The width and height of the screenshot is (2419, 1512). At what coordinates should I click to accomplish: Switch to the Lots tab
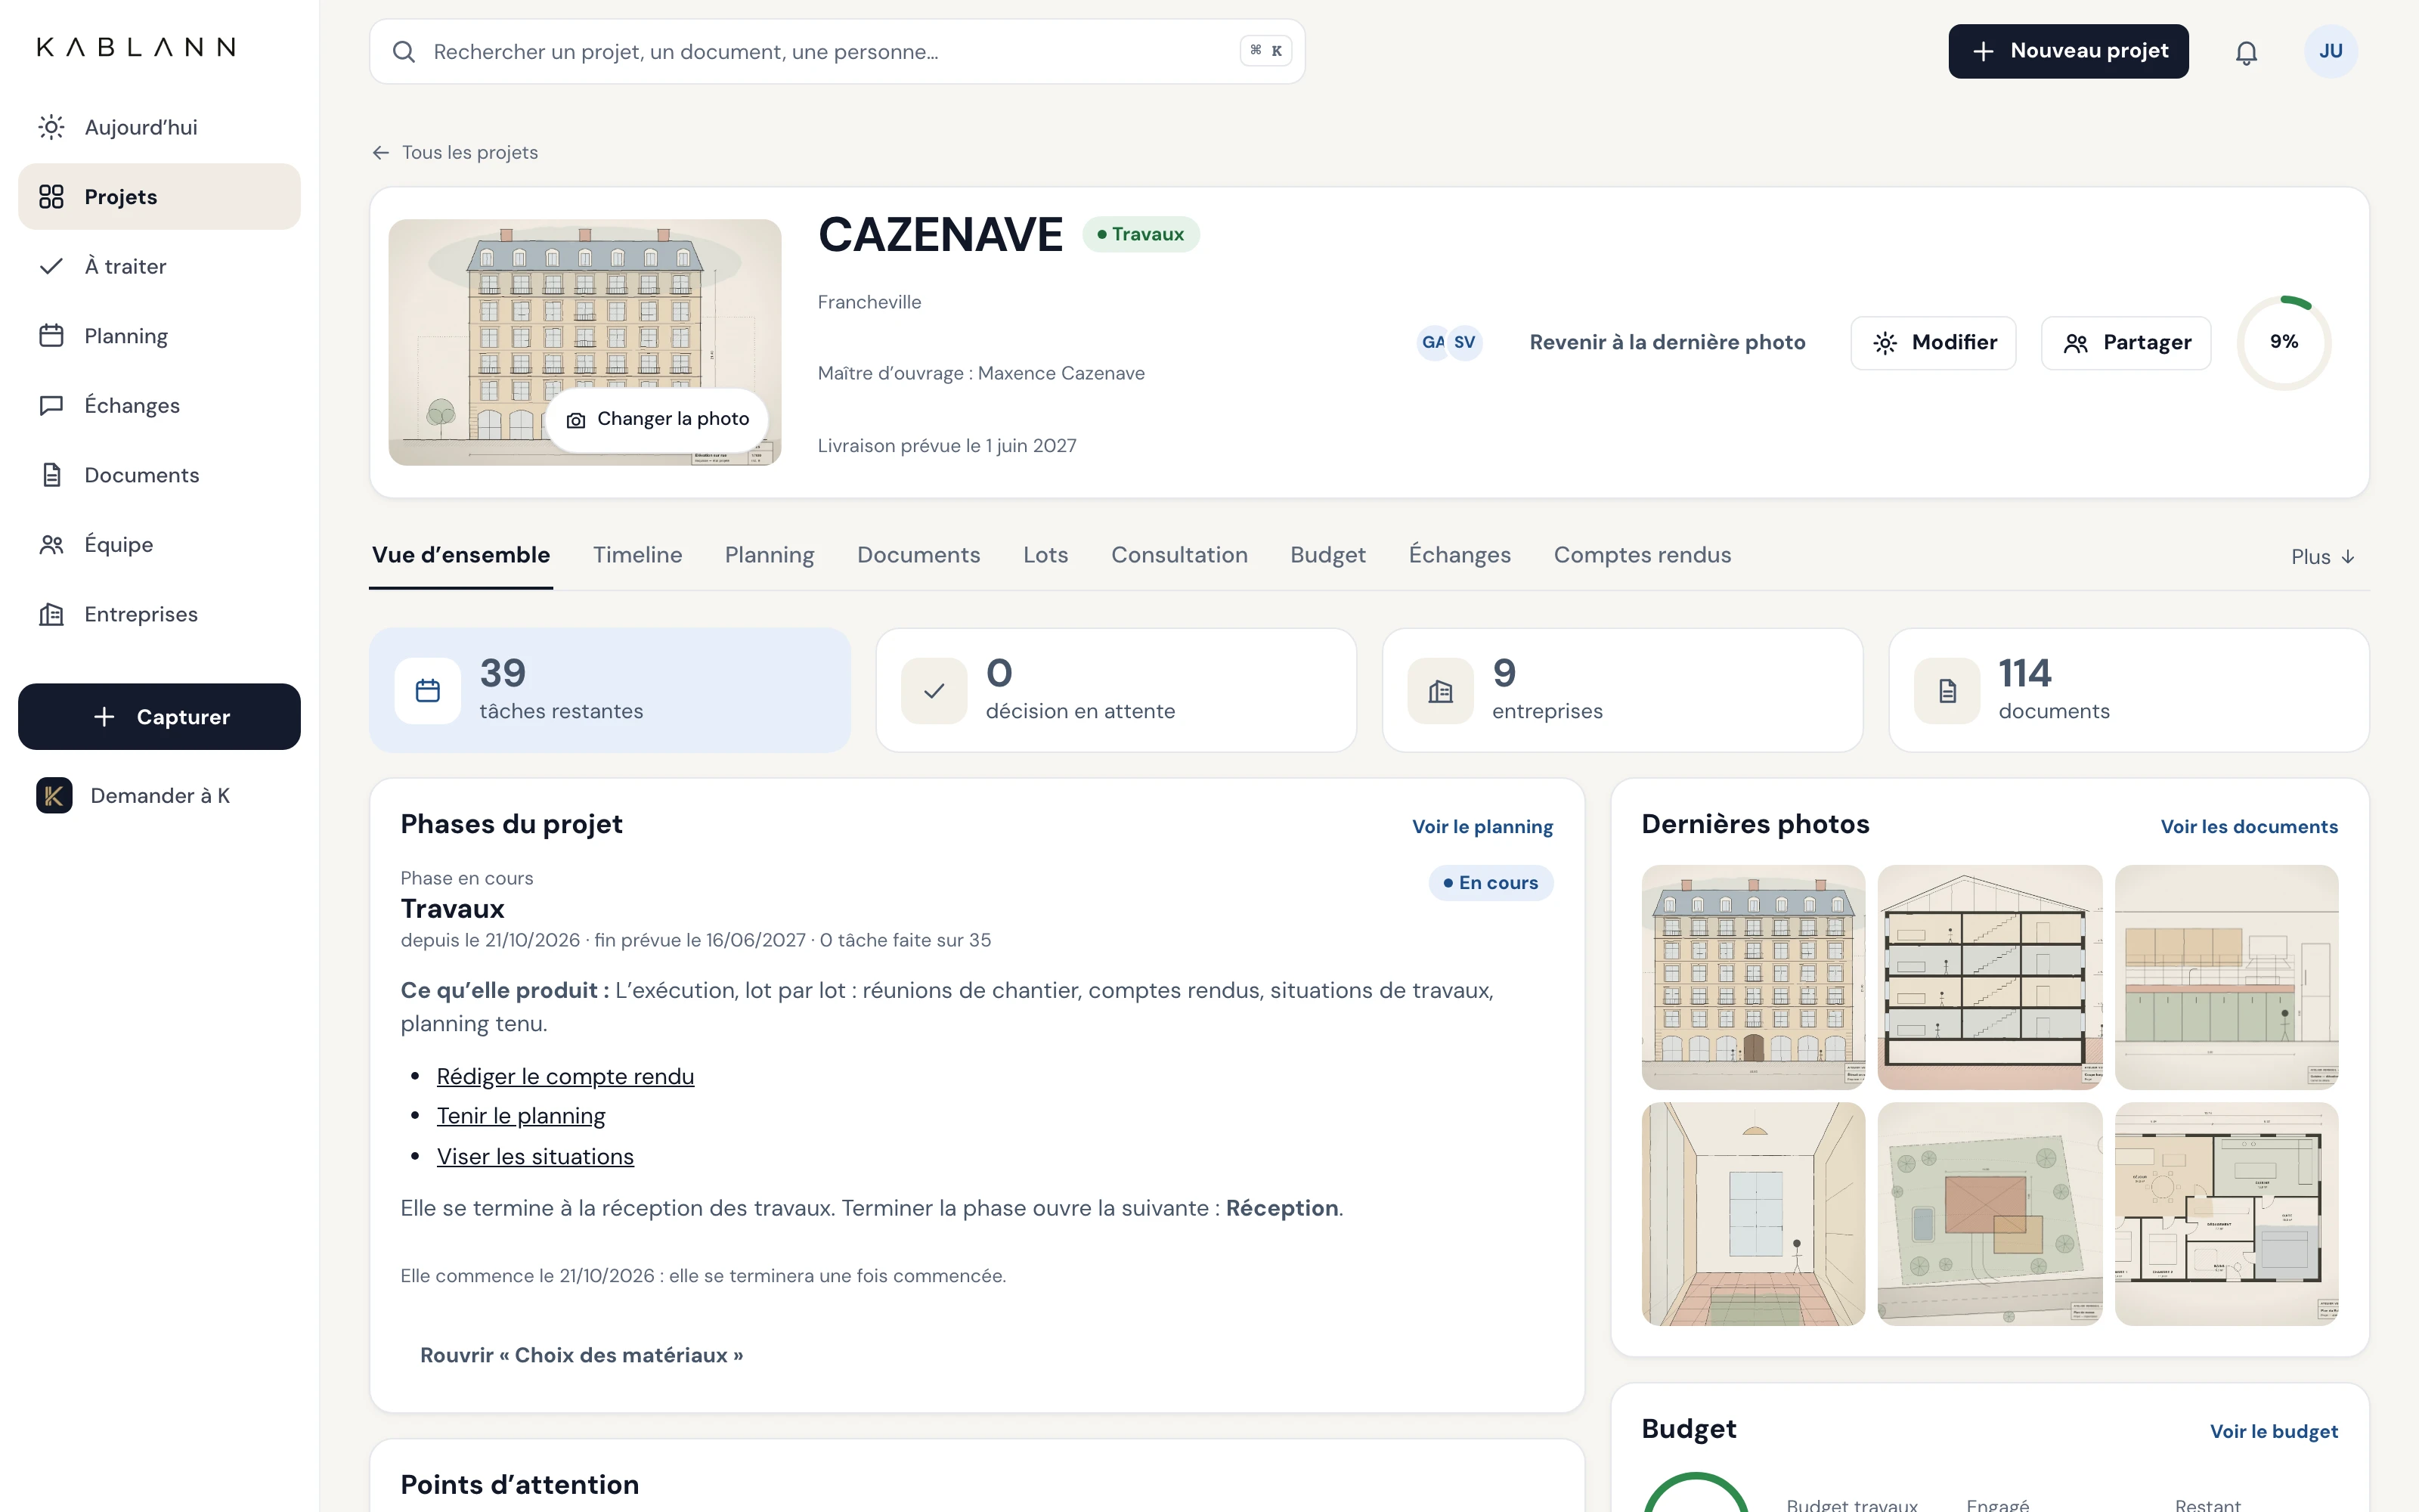pos(1045,555)
